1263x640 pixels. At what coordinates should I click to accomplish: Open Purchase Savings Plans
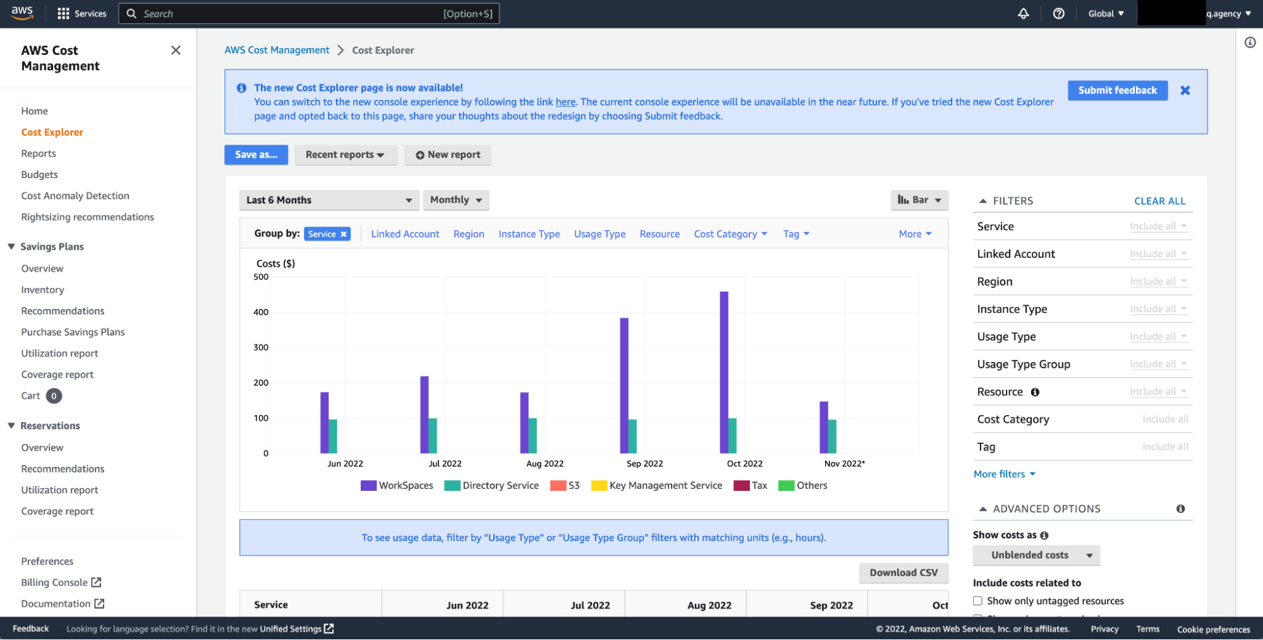pos(73,332)
